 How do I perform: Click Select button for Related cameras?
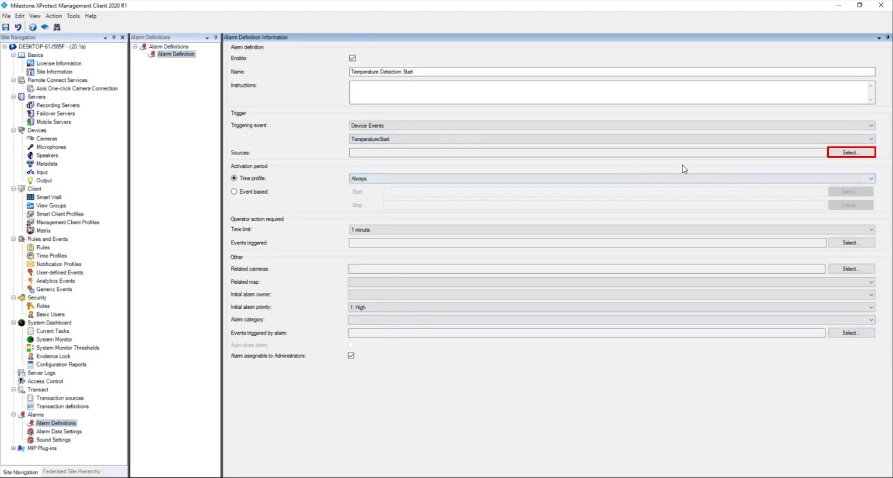(851, 269)
